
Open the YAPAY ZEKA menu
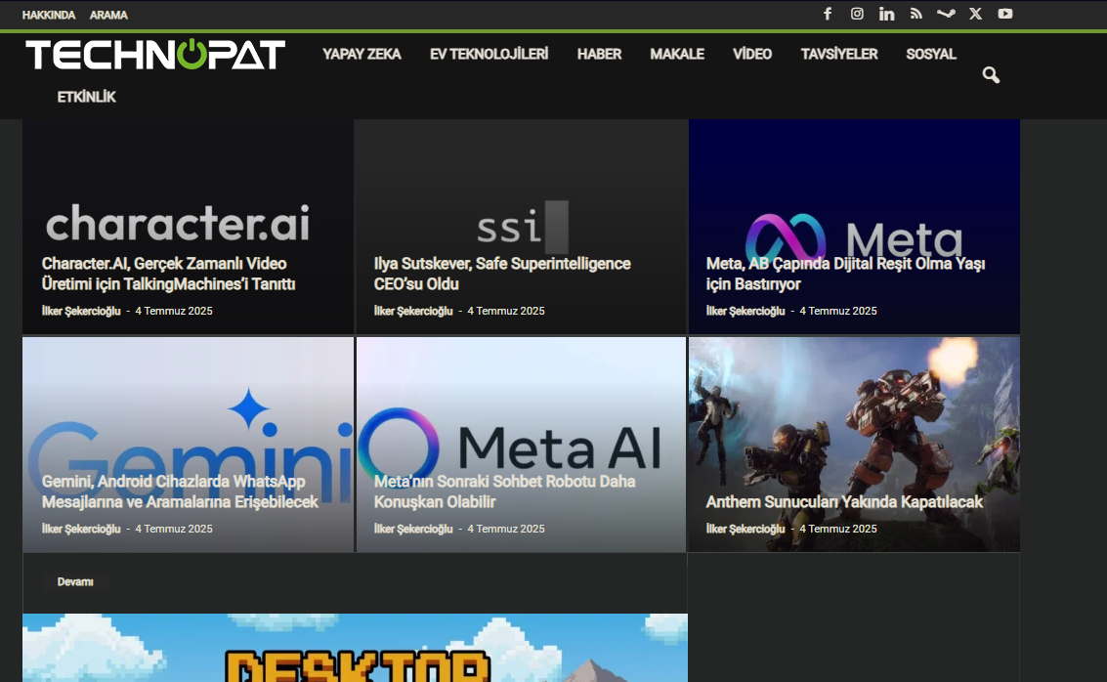tap(362, 55)
